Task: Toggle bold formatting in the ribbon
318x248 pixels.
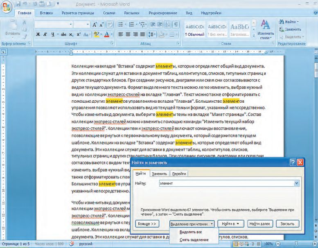Action: 38,34
